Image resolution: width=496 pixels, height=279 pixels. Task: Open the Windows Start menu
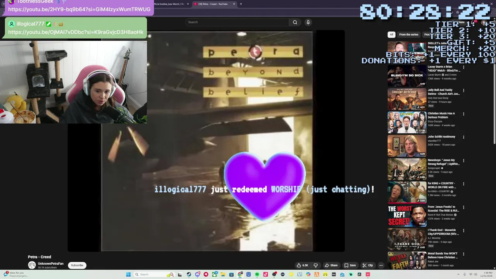pyautogui.click(x=128, y=274)
